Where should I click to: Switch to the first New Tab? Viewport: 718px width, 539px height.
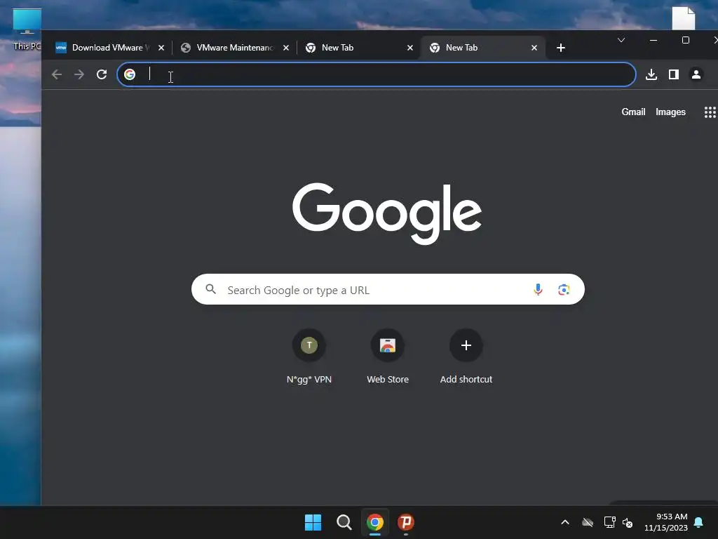[358, 48]
